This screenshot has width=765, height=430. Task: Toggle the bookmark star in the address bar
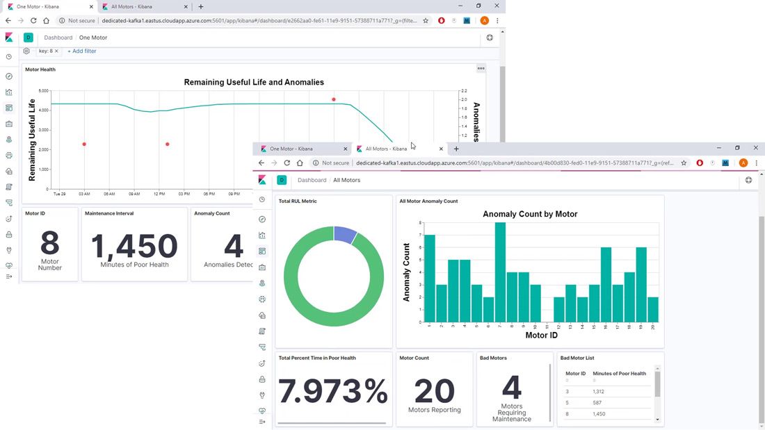pyautogui.click(x=425, y=21)
